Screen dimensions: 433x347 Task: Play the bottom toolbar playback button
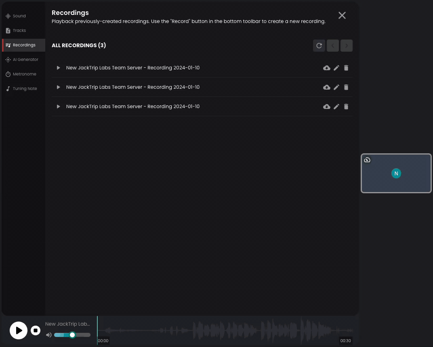19,330
